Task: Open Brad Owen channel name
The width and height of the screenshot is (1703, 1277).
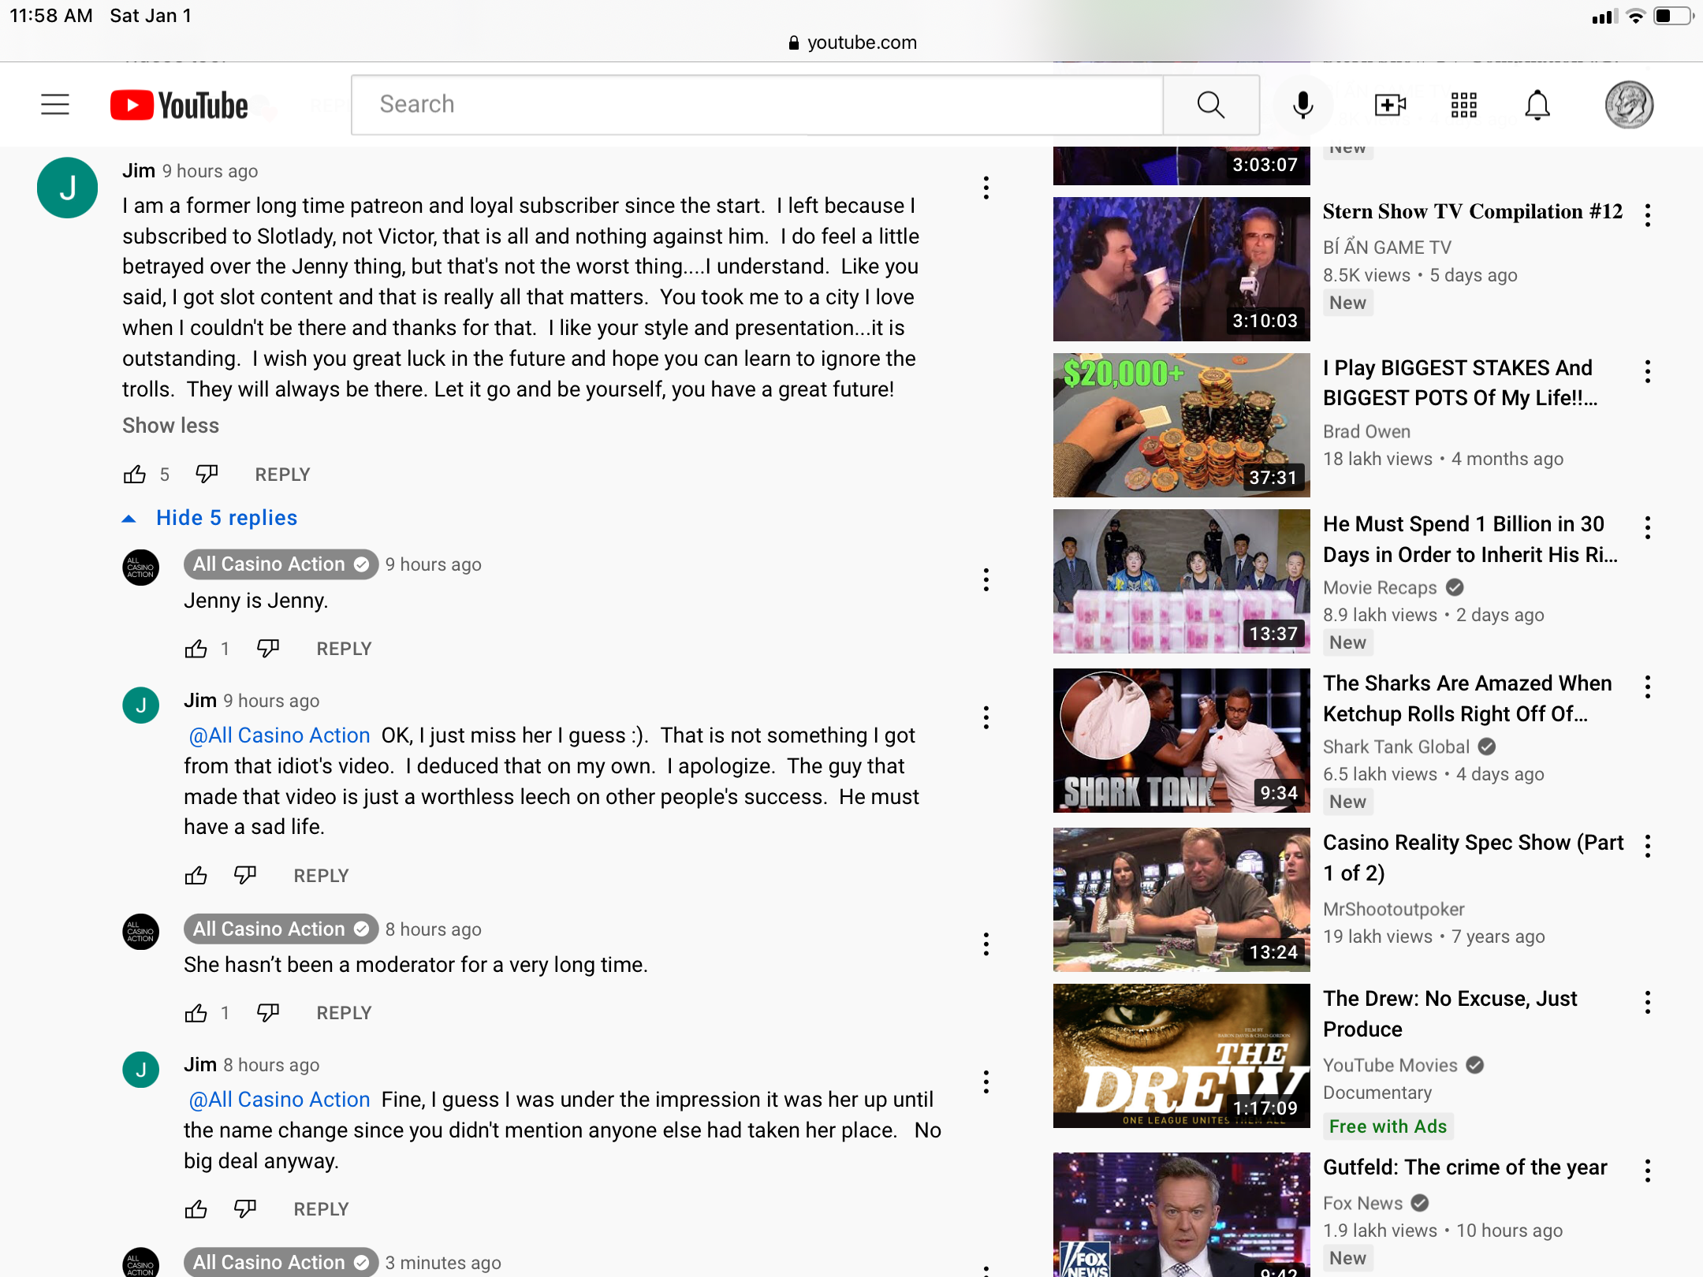Action: point(1366,431)
